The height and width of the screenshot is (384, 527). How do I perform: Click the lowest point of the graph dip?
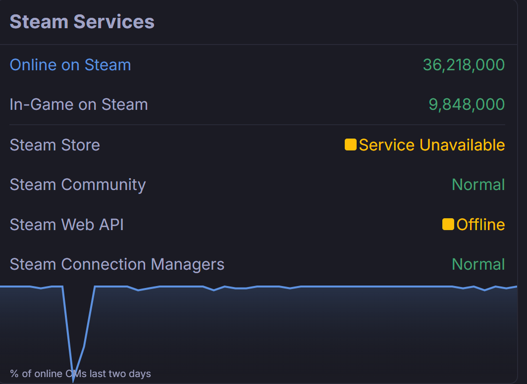click(73, 379)
